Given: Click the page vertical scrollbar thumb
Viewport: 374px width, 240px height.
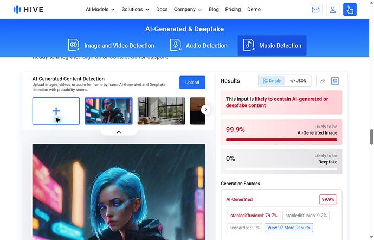Looking at the screenshot, I should point(371,137).
